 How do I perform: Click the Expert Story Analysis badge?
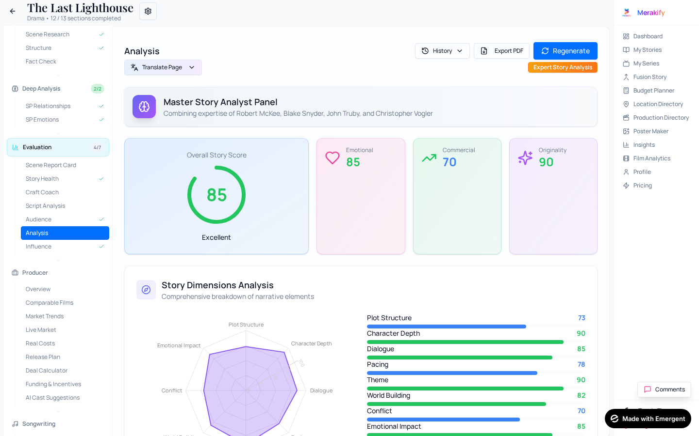[x=563, y=67]
